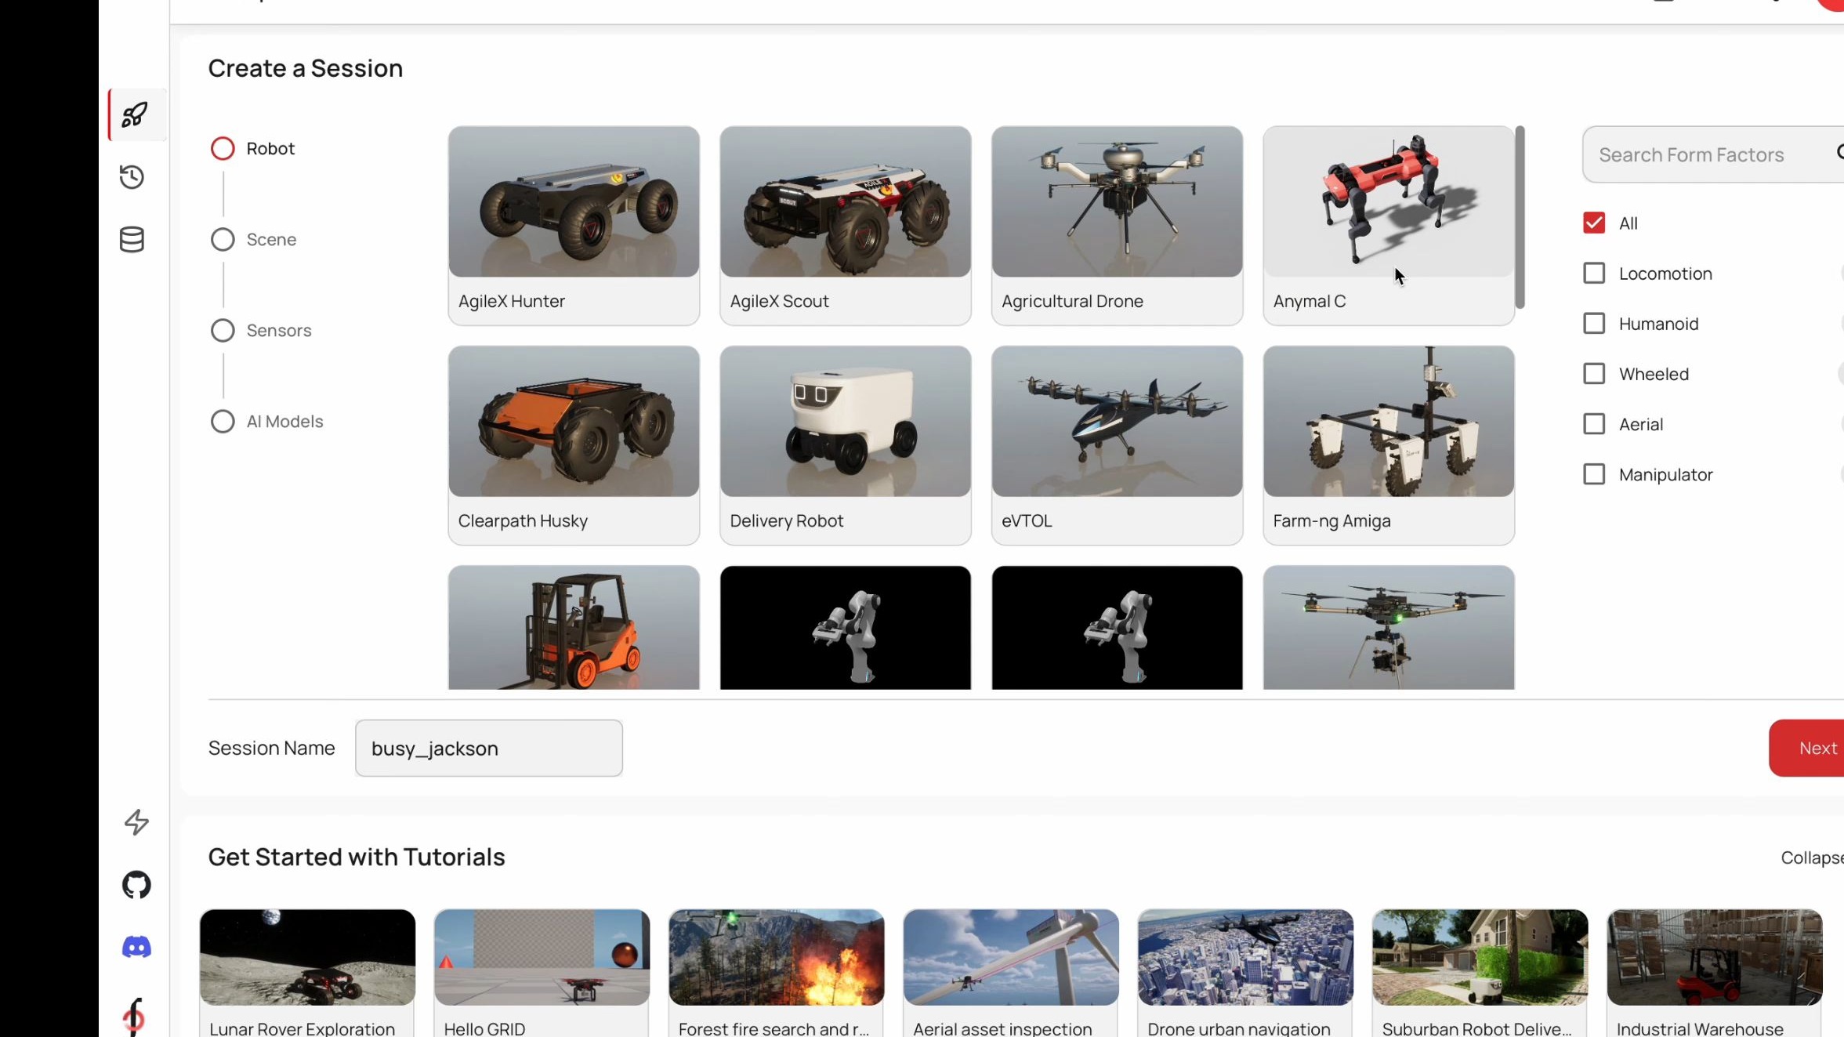Open the Suburban Robot Delivery tutorial
This screenshot has height=1037, width=1844.
(1480, 973)
